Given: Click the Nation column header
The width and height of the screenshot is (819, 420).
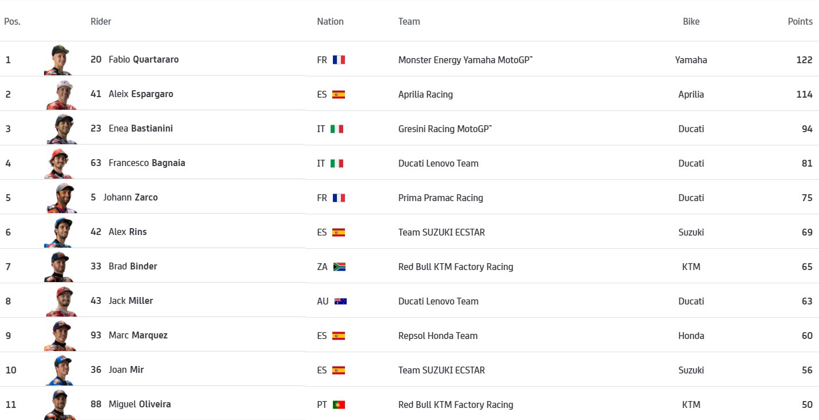Looking at the screenshot, I should pos(330,21).
